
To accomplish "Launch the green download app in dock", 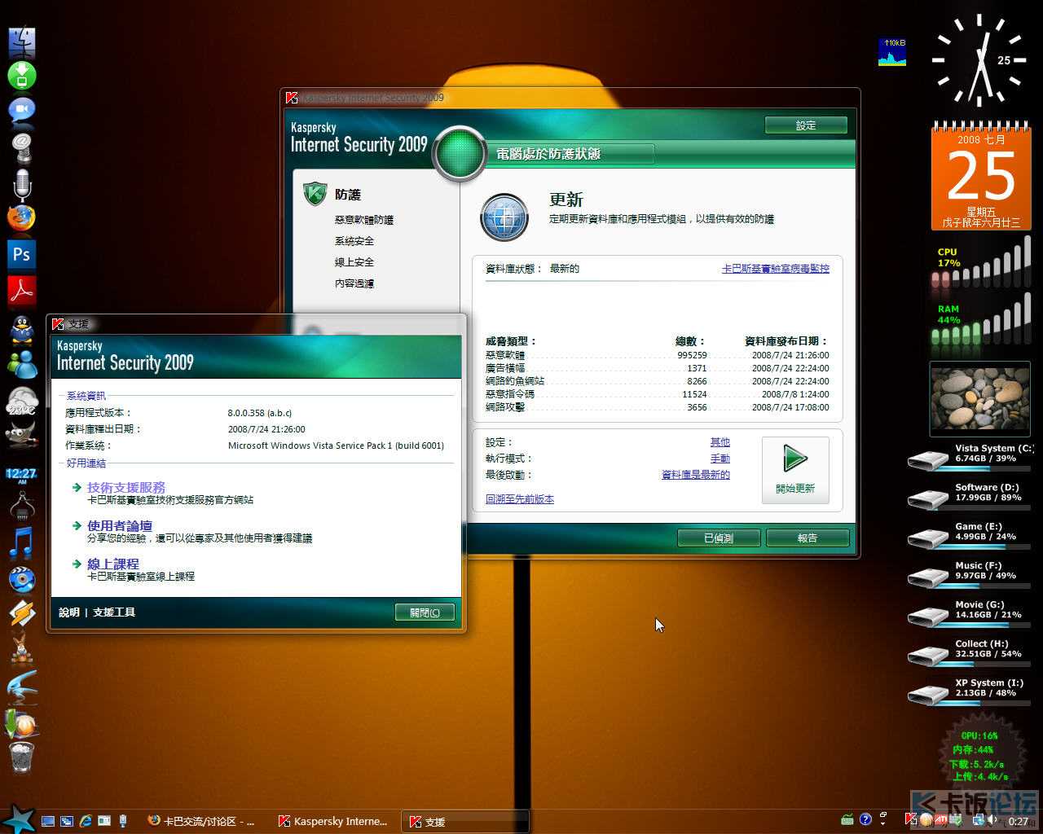I will click(22, 76).
